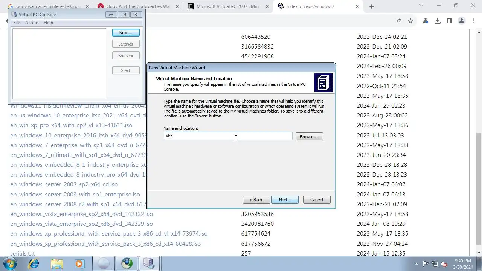Open network tray icon
Viewport: 482px width, 271px height.
tap(435, 264)
